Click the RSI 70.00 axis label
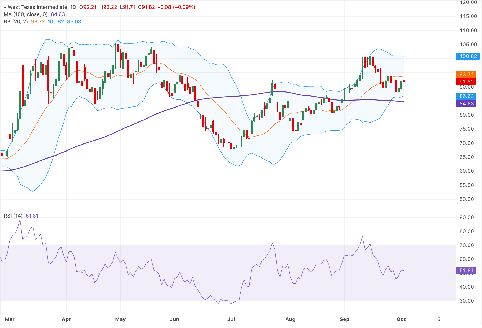This screenshot has width=482, height=328. click(467, 245)
